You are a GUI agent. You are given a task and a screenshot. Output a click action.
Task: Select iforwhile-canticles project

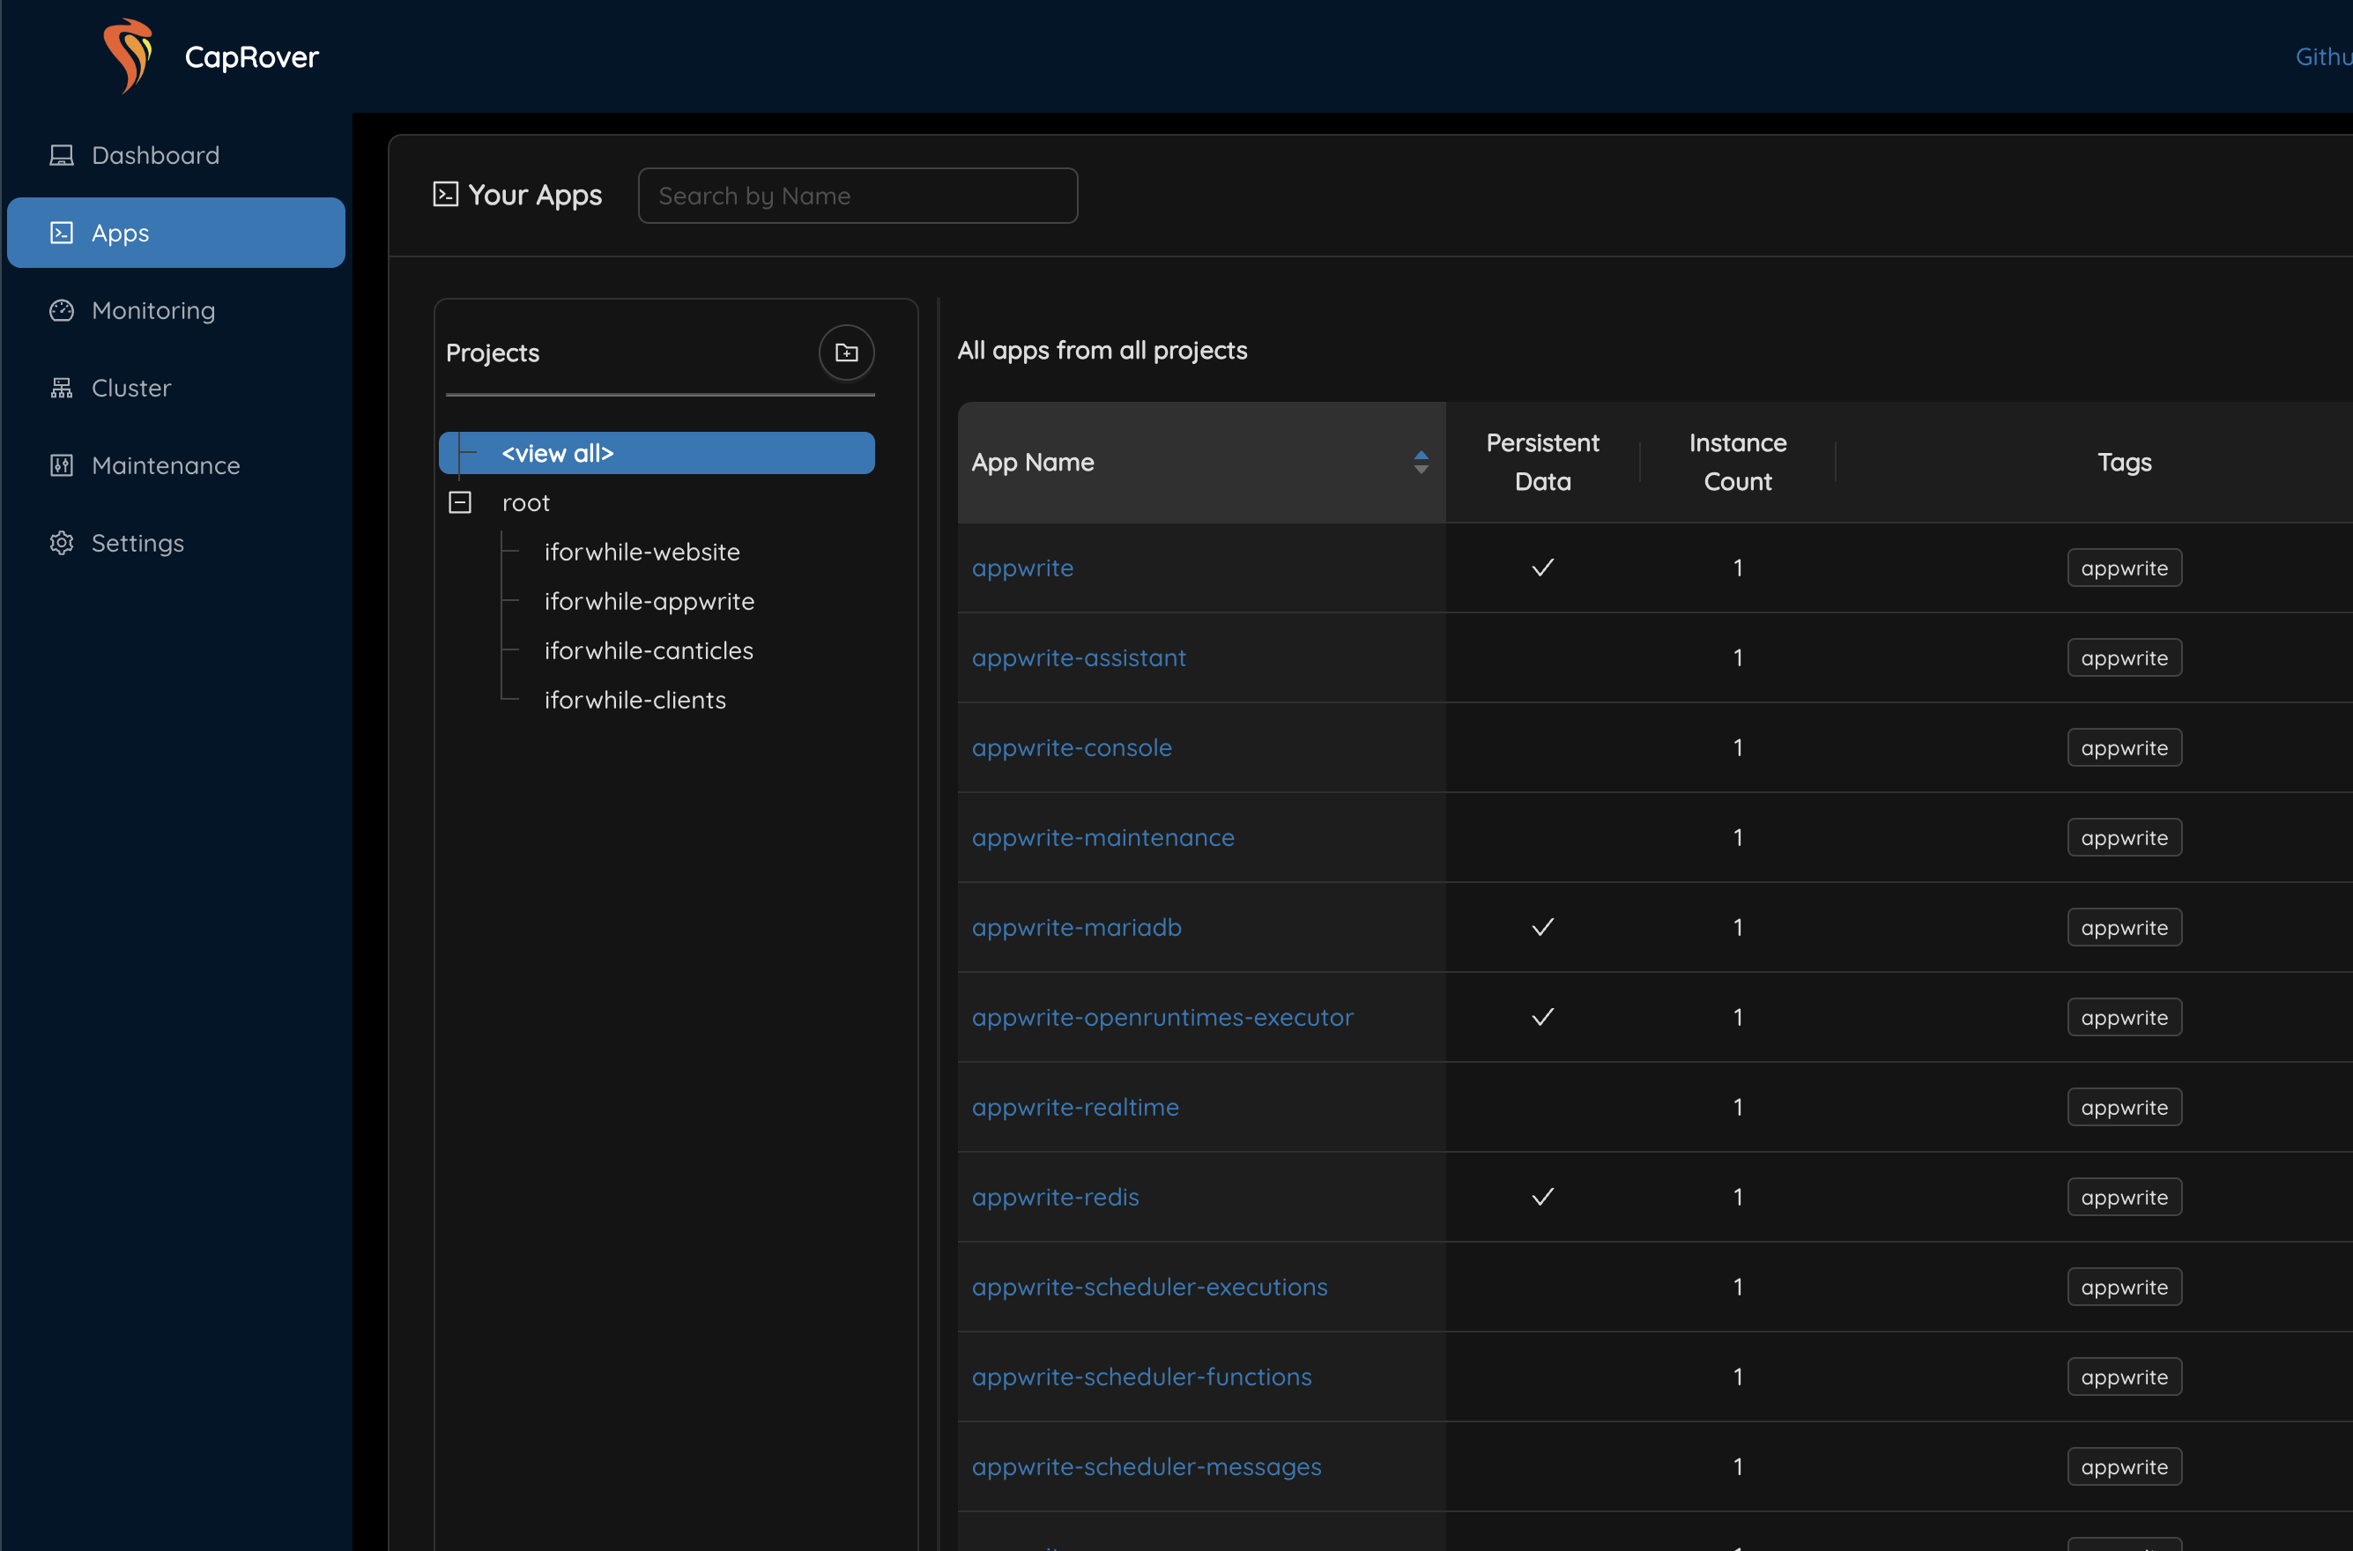649,651
